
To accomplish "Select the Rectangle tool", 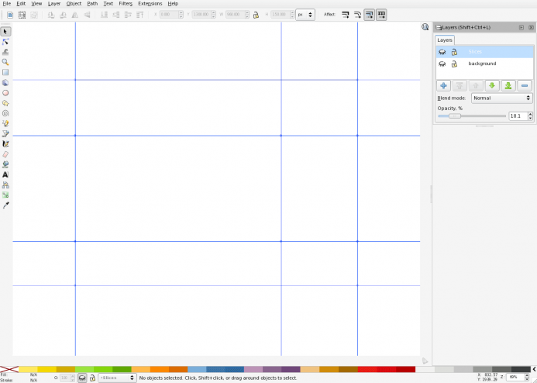I will [5, 72].
